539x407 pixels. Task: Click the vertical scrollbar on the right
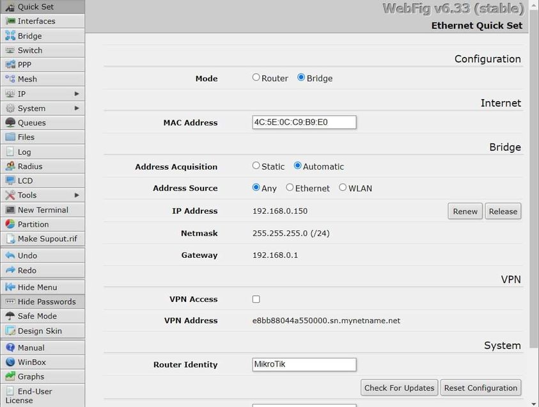tap(534, 192)
